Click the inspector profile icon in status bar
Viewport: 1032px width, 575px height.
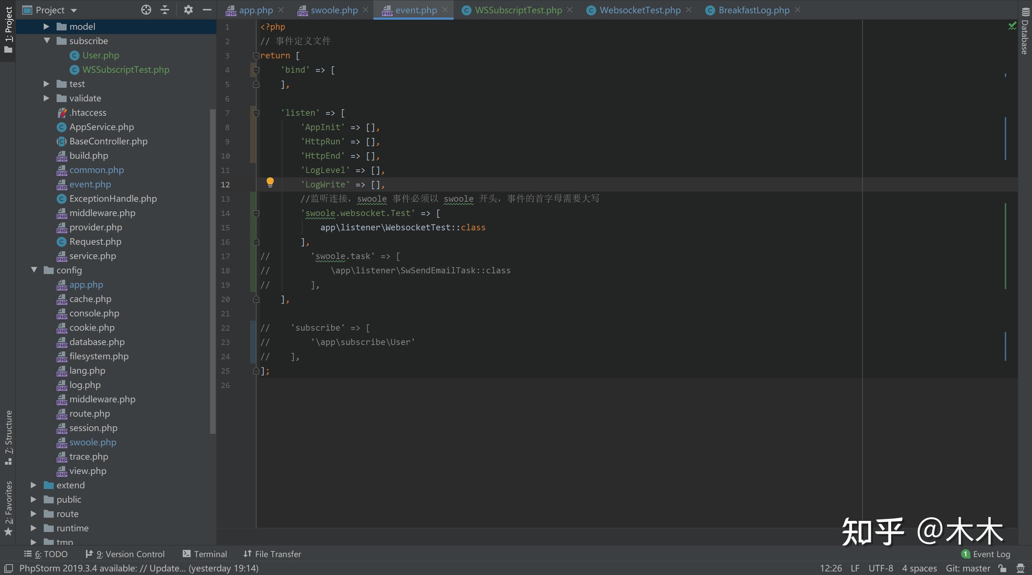(1021, 568)
